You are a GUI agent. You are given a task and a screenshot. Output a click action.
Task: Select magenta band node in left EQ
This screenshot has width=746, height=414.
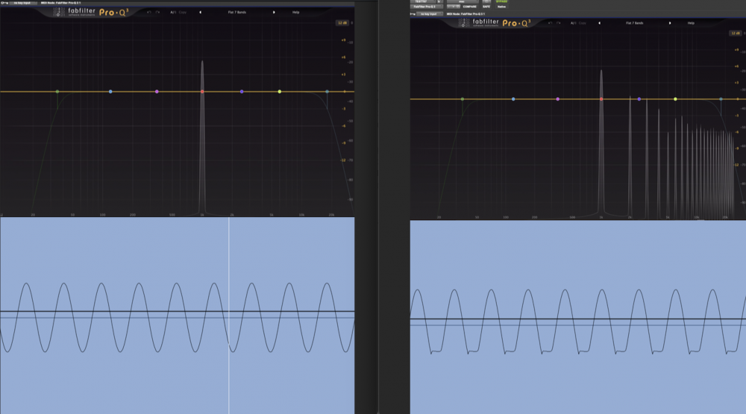tap(157, 91)
